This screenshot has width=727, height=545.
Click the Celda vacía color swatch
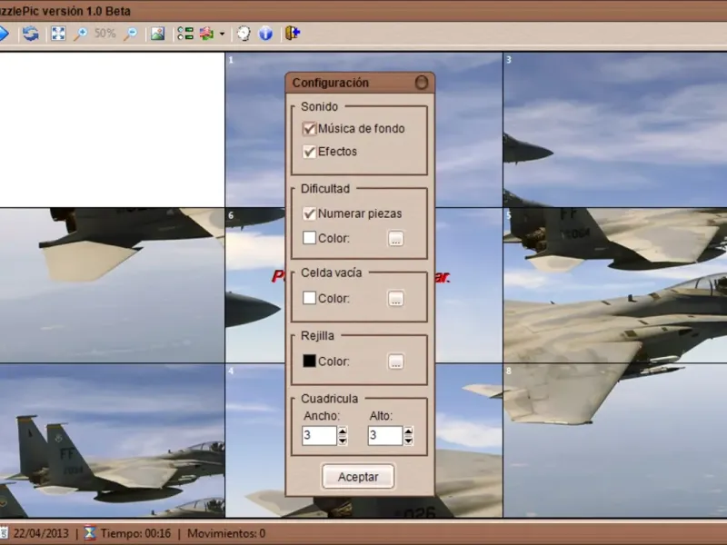pos(309,298)
